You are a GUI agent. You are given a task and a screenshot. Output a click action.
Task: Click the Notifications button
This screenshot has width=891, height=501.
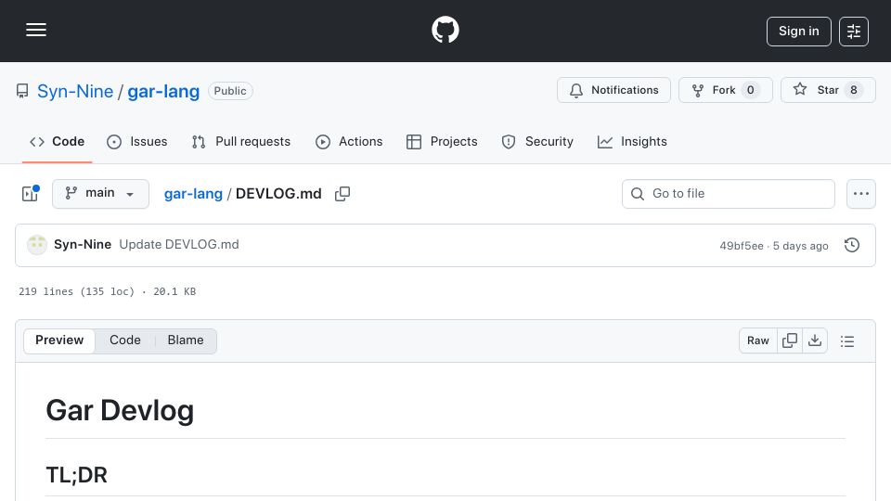click(613, 90)
